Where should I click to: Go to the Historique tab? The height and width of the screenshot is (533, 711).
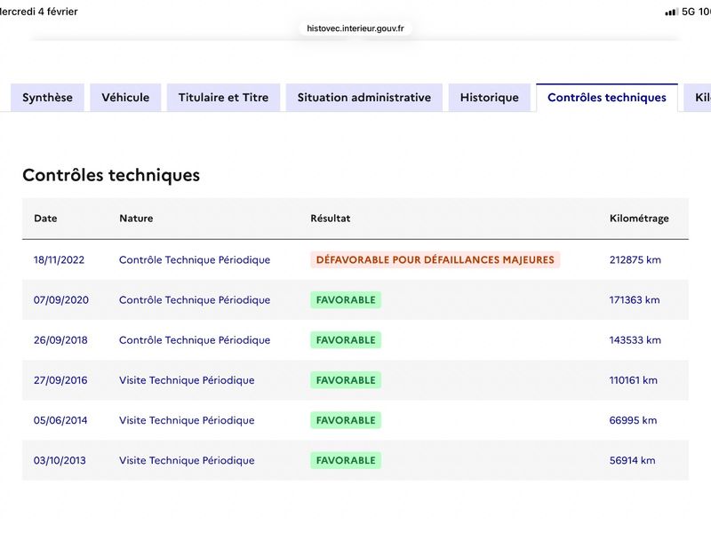click(490, 98)
